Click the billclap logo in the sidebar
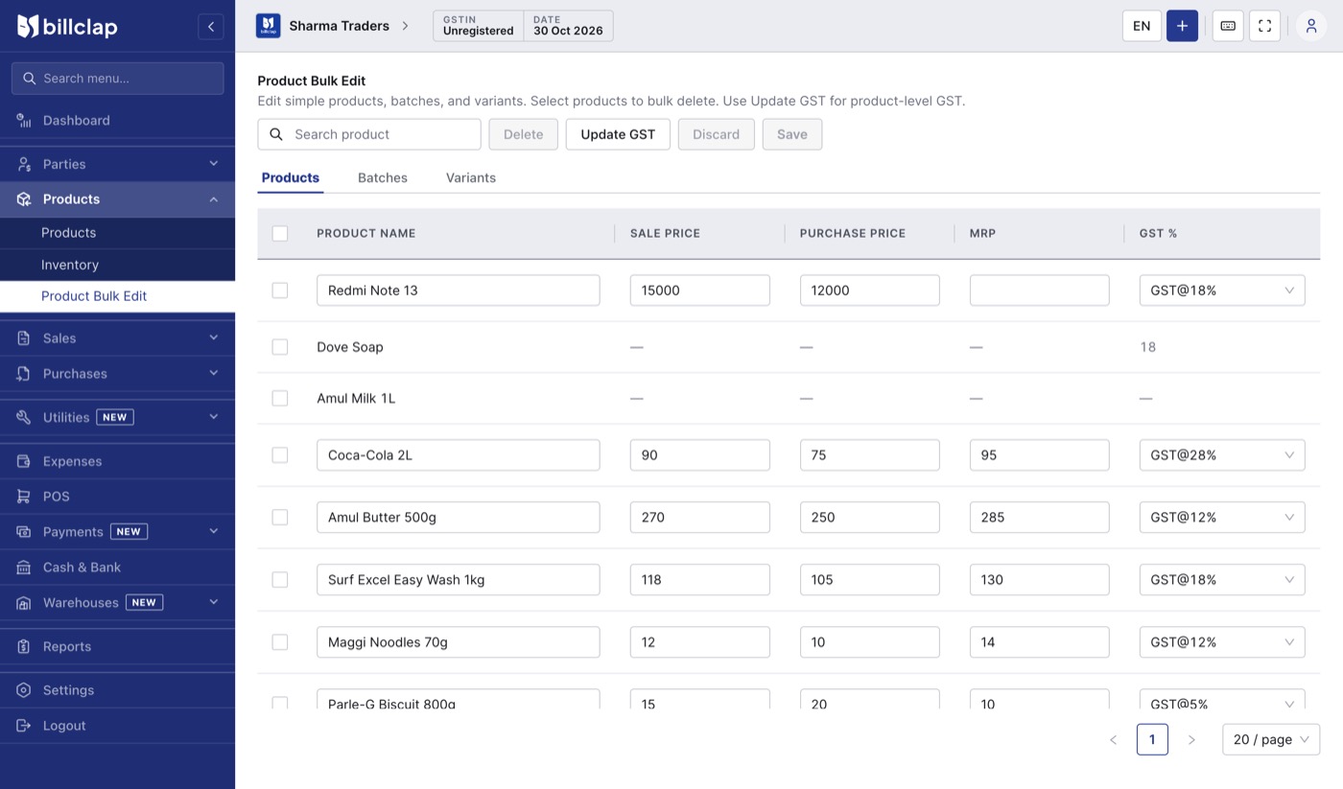This screenshot has height=789, width=1343. point(67,27)
